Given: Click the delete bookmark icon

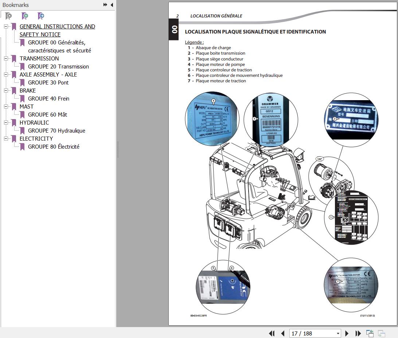Looking at the screenshot, I should (8, 16).
